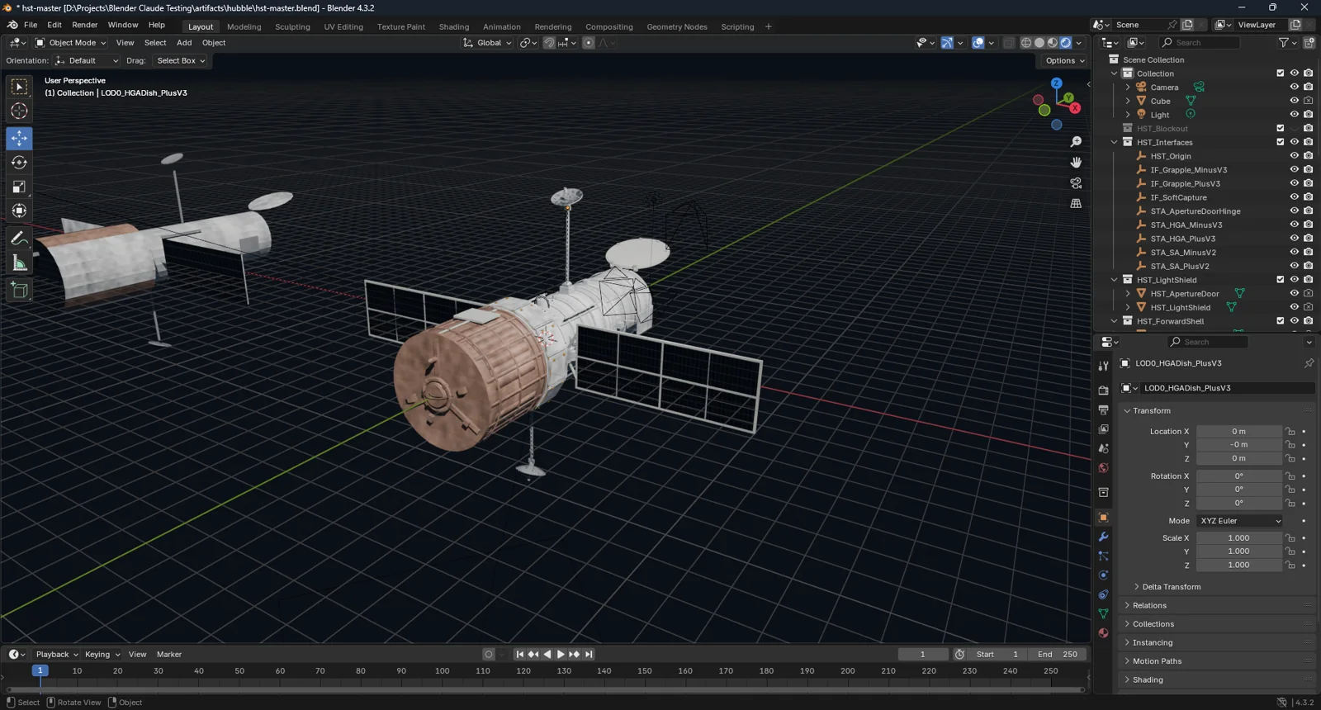The height and width of the screenshot is (710, 1321).
Task: Select the Select Box tool in toolbar
Action: [x=19, y=87]
